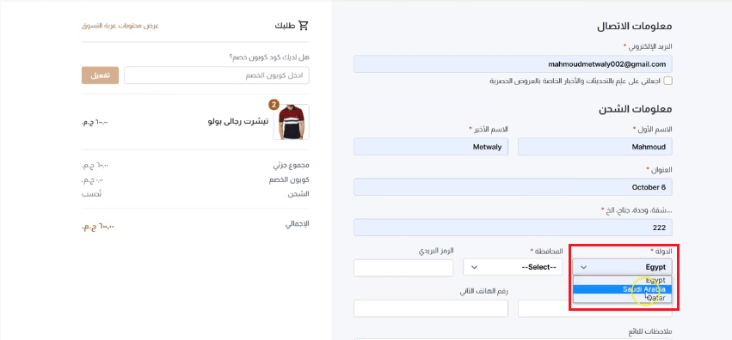Click the apartment field showing 222

pos(513,228)
